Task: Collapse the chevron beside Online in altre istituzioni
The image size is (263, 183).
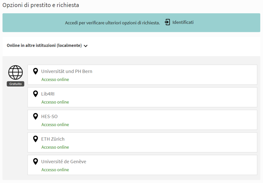Action: coord(86,46)
